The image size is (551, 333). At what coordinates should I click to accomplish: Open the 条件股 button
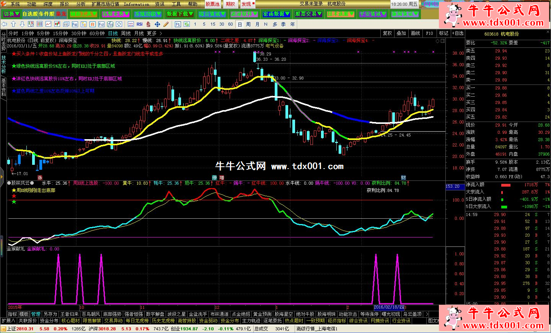tap(47, 14)
